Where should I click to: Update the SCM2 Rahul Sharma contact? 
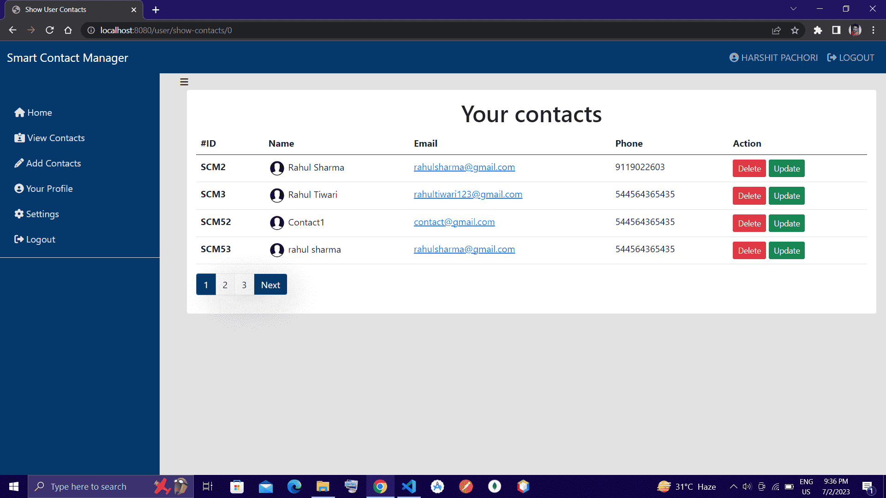tap(786, 168)
